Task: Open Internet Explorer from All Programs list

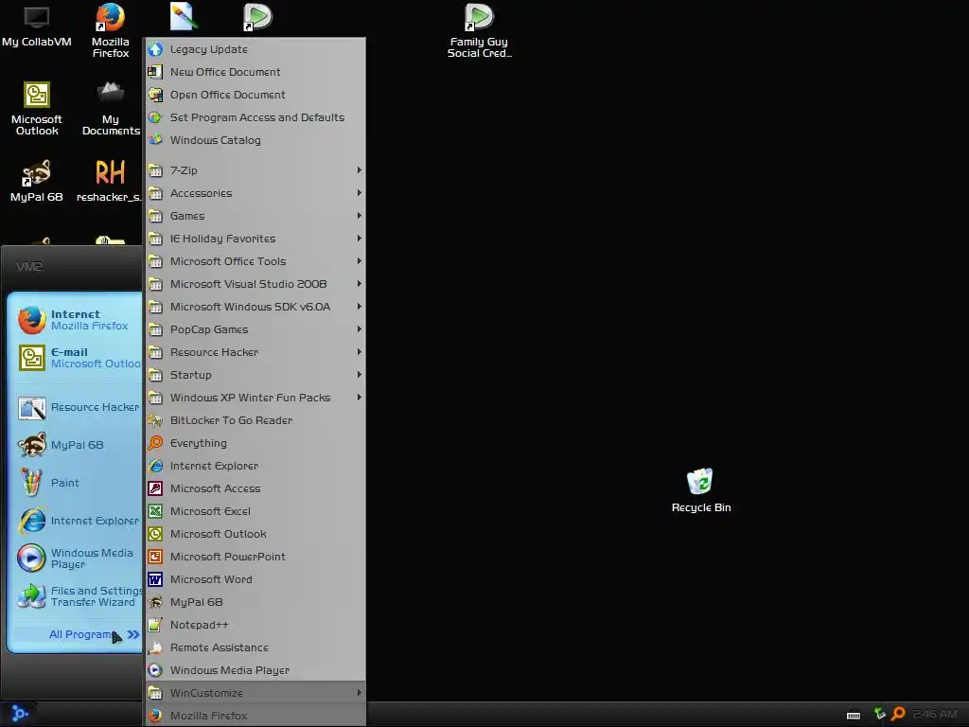Action: click(x=255, y=466)
